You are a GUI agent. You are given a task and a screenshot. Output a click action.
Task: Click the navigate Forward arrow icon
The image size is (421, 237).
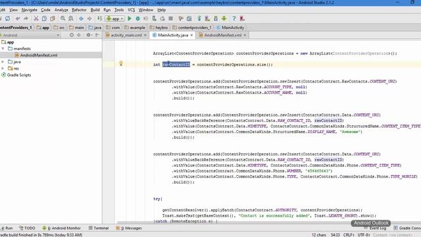(89, 18)
